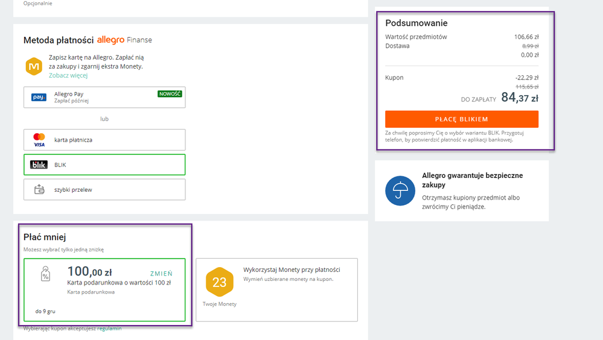Click the blue umbrella guarantee icon
This screenshot has height=340, width=603.
[400, 191]
